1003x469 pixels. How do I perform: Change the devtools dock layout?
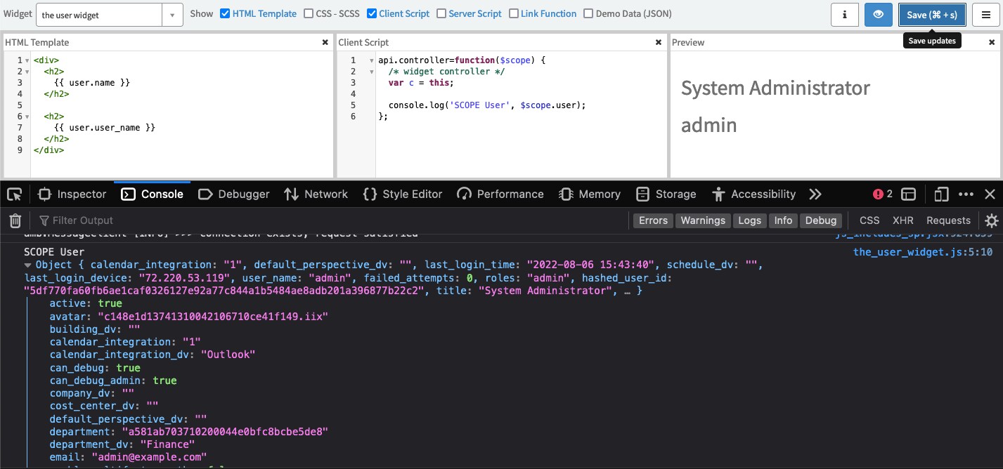click(909, 194)
